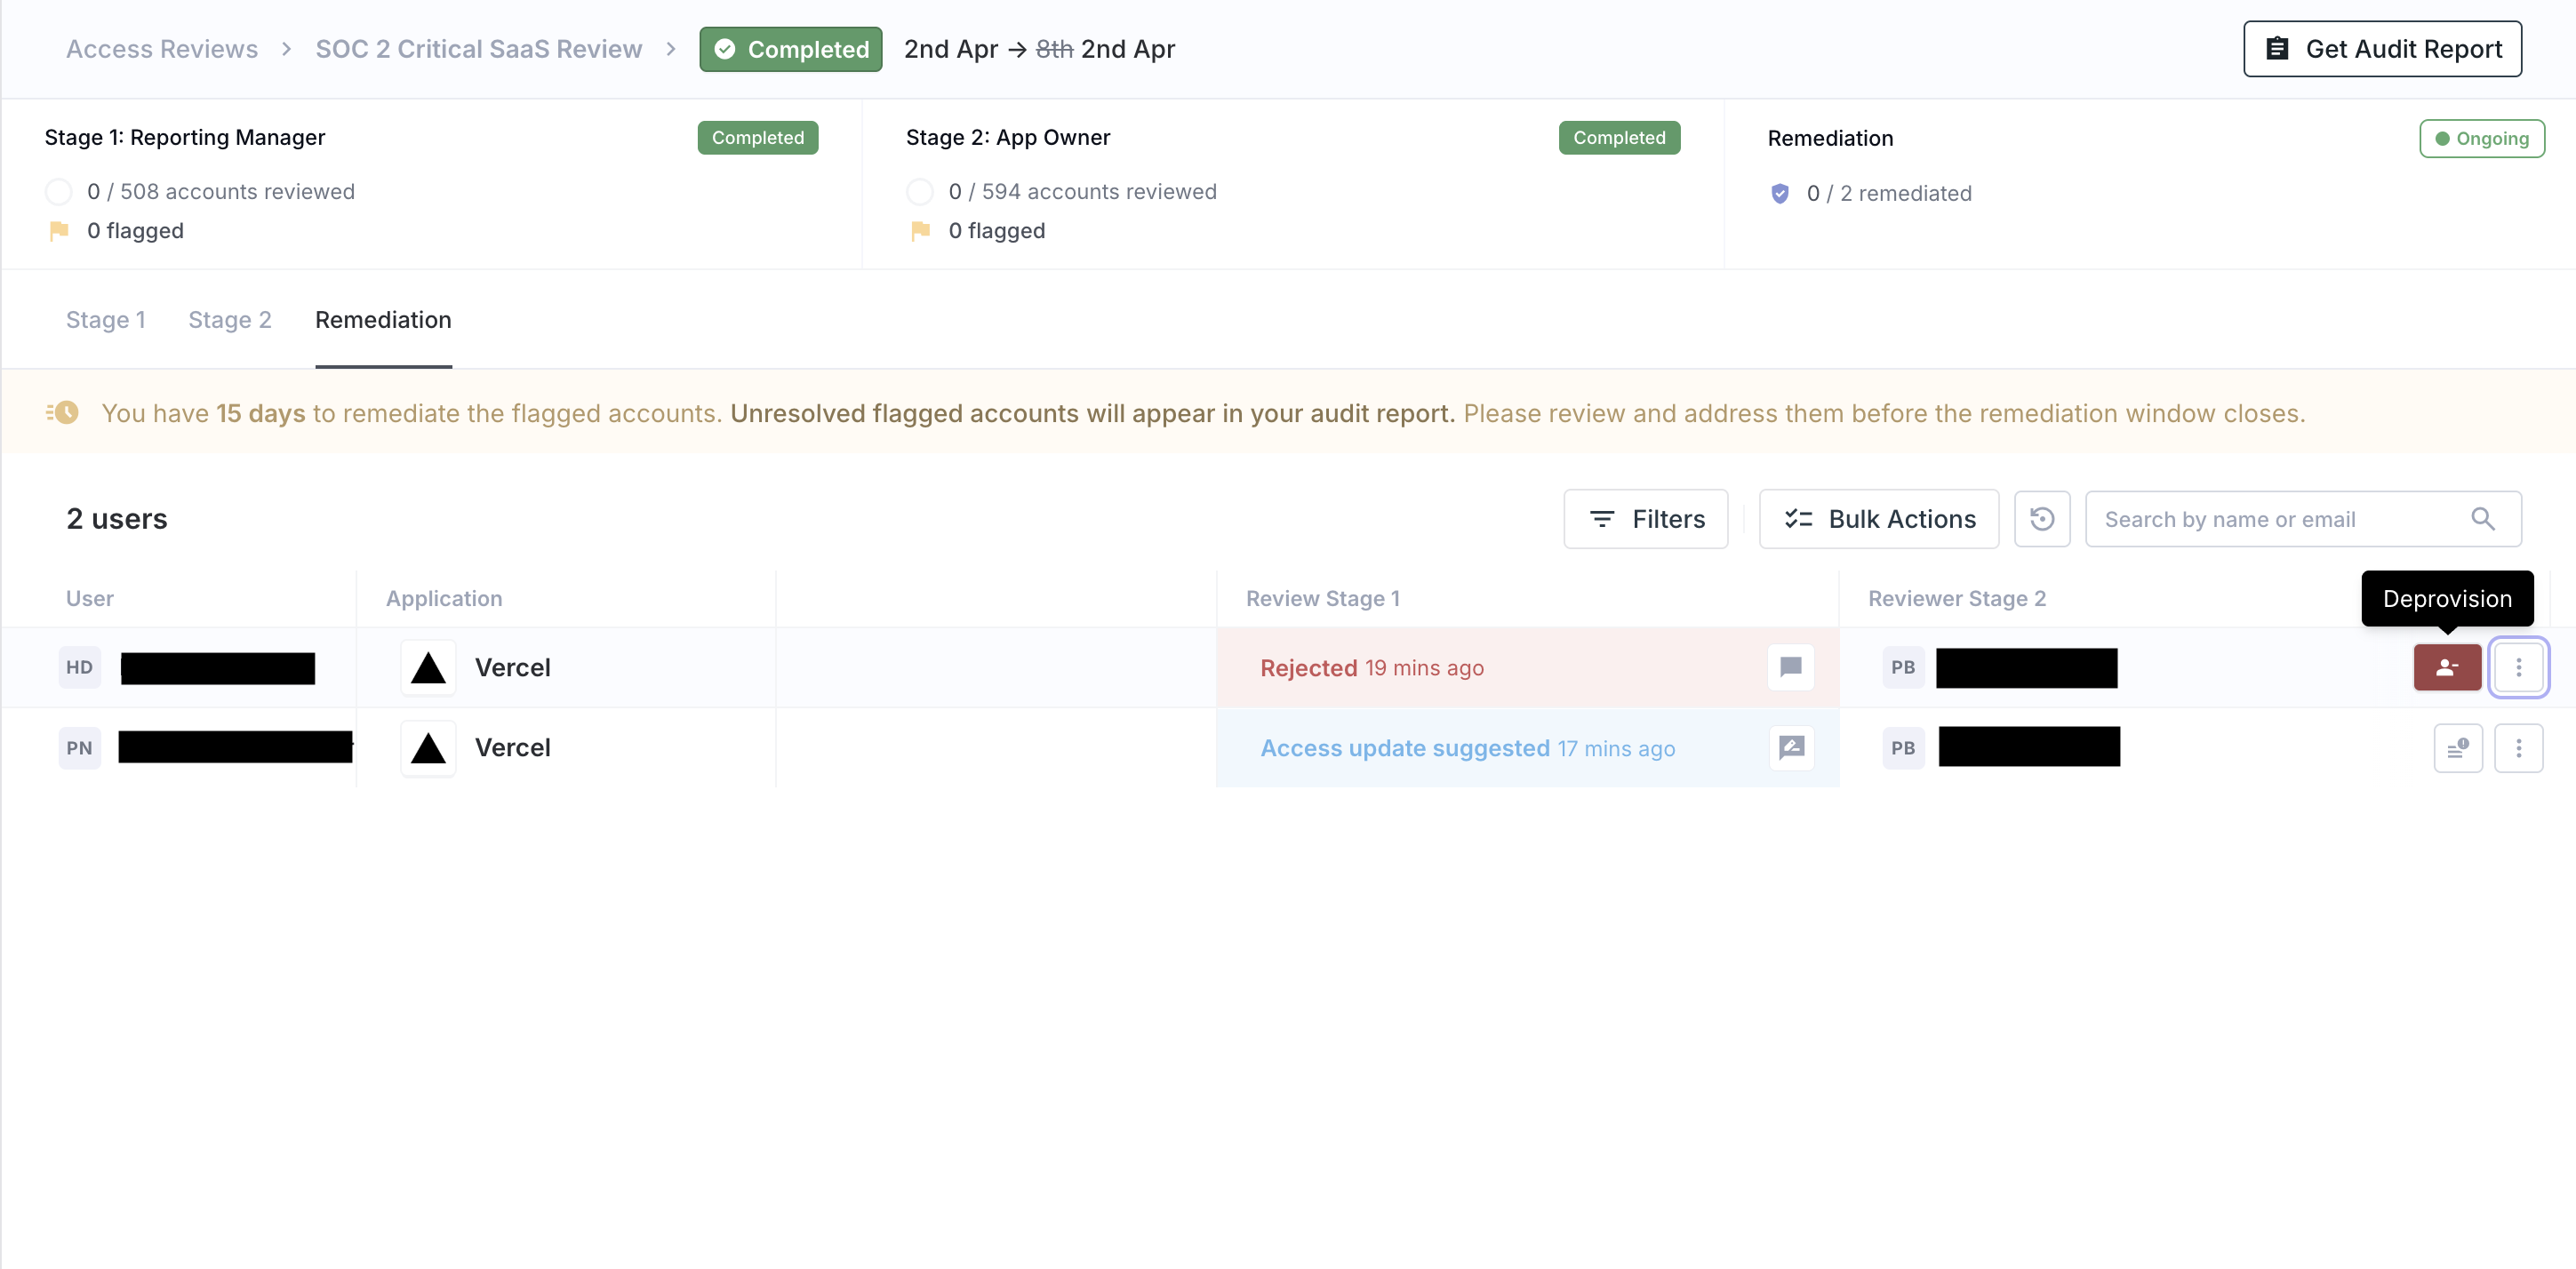Click the Vercel logo in the first row

(428, 667)
